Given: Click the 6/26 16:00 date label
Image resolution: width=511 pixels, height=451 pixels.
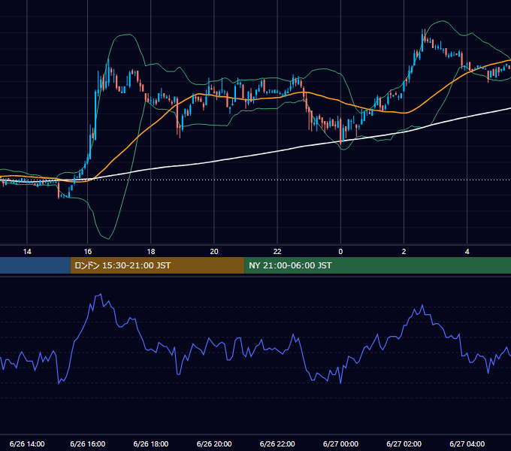Looking at the screenshot, I should [88, 443].
